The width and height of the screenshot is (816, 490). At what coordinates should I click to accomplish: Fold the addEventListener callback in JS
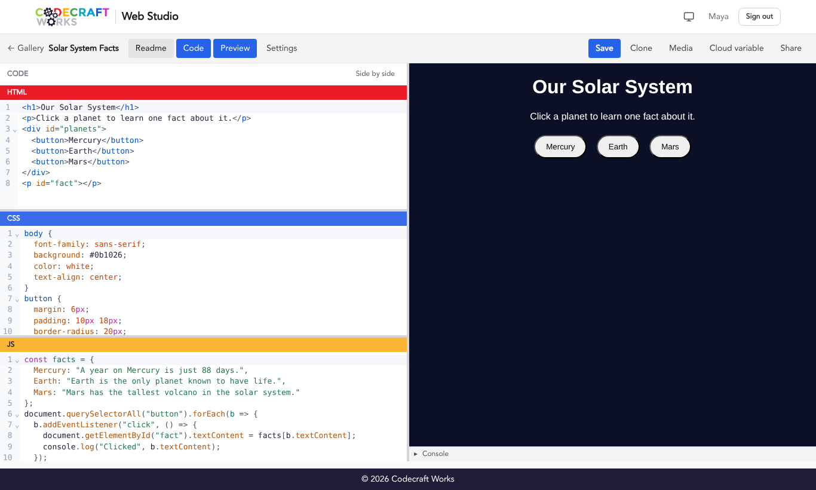tap(17, 425)
